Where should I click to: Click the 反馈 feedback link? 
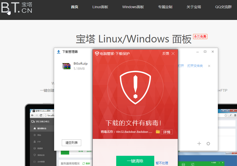[x=166, y=54]
